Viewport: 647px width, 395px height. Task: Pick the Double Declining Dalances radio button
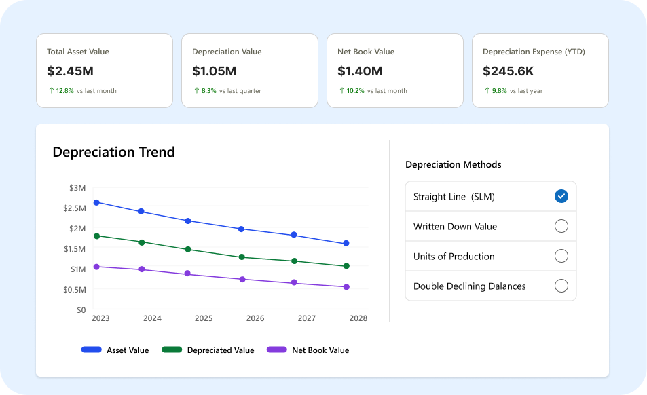561,286
